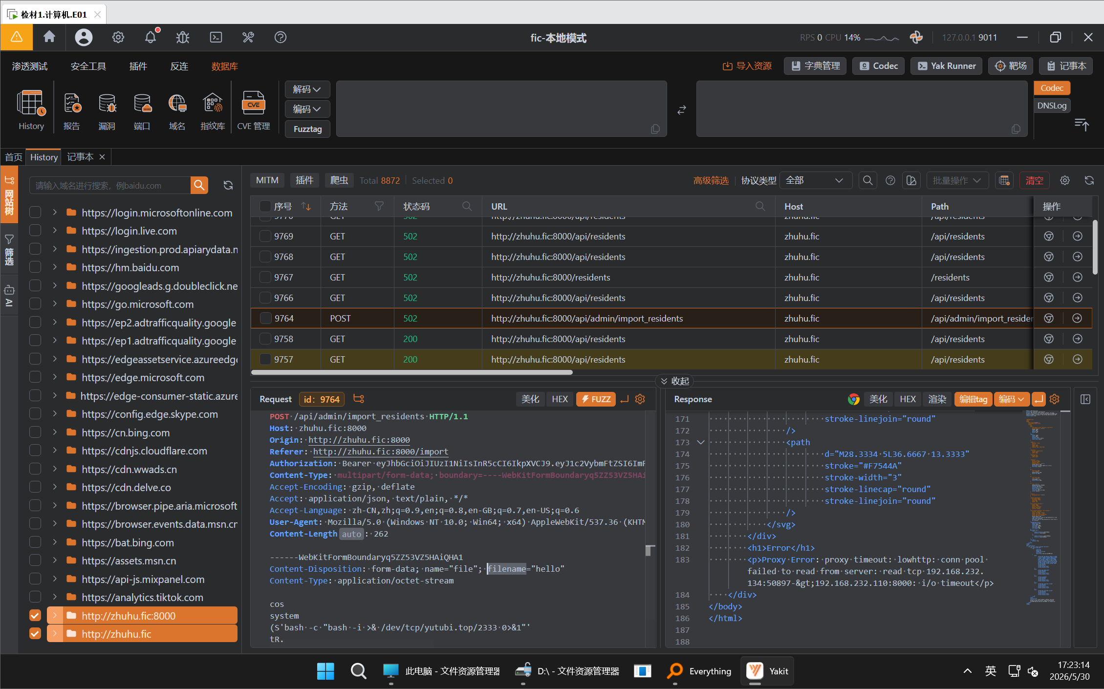Screen dimensions: 1104x689
Task: Open the Yak Runner button
Action: pyautogui.click(x=946, y=66)
